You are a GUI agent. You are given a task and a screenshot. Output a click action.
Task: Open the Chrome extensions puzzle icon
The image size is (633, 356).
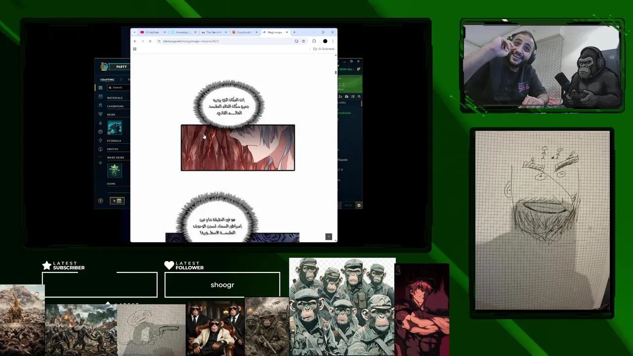pyautogui.click(x=314, y=41)
